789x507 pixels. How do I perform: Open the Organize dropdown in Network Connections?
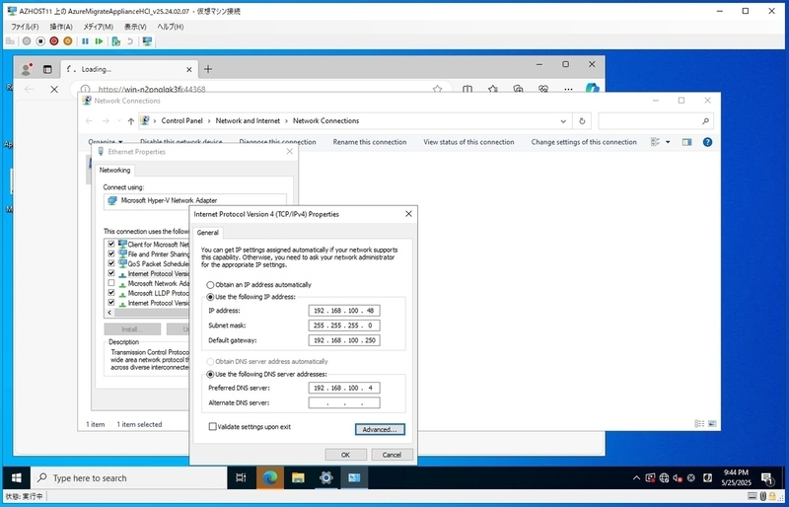coord(106,142)
